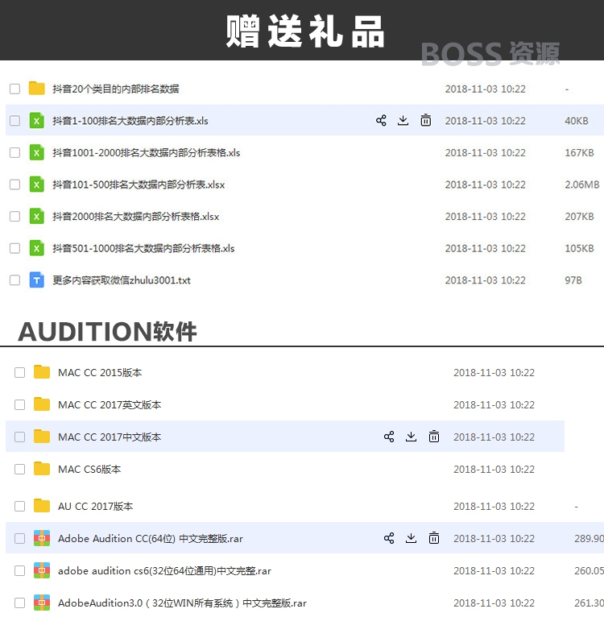Screen dimensions: 604x642
Task: Click archive icon of Adobe Audition CC(64位) rar
Action: pyautogui.click(x=42, y=538)
